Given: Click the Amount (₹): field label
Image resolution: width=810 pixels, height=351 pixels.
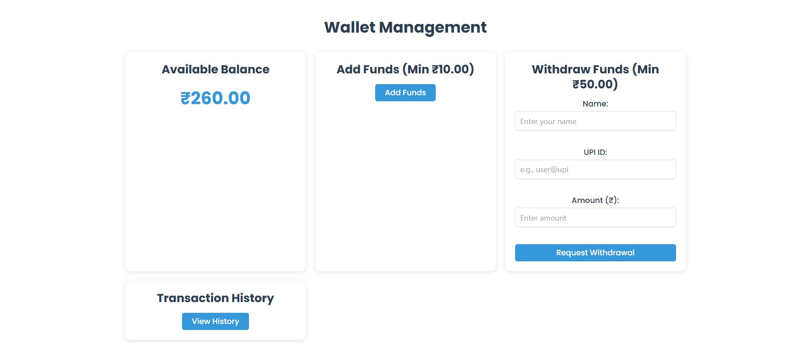Looking at the screenshot, I should coord(595,200).
